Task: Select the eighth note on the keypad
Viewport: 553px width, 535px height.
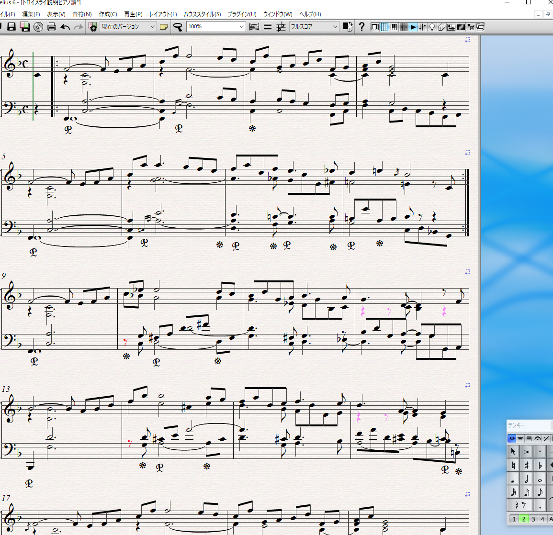Action: 540,492
